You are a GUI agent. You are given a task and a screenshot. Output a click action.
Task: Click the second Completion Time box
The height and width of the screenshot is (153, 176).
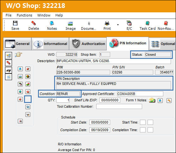150,130
